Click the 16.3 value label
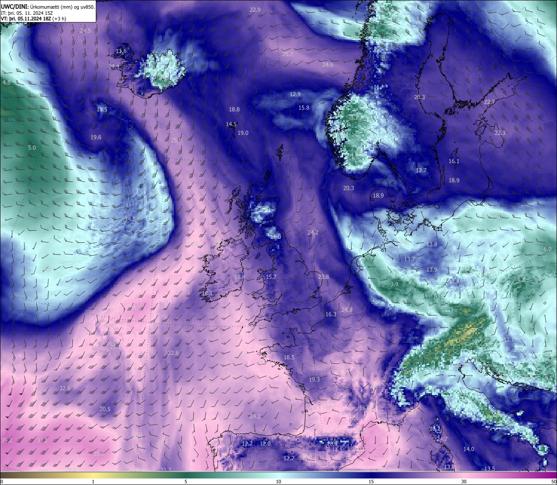 click(331, 314)
